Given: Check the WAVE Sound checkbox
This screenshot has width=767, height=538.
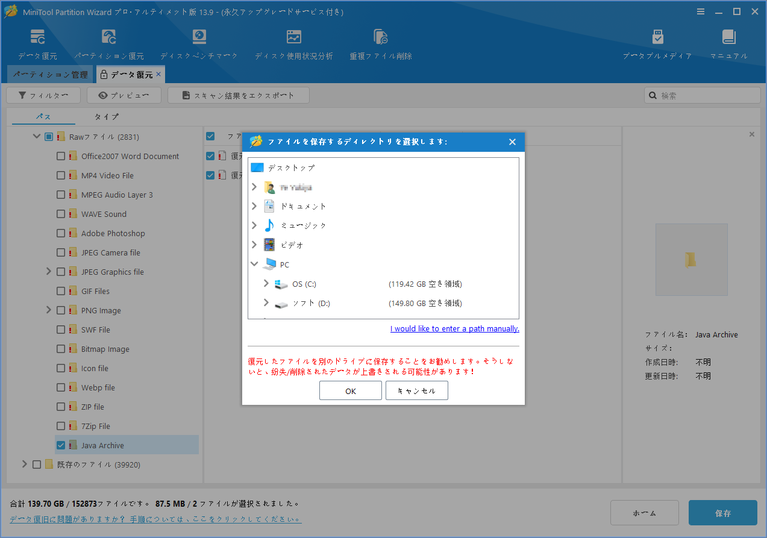Looking at the screenshot, I should [x=61, y=214].
